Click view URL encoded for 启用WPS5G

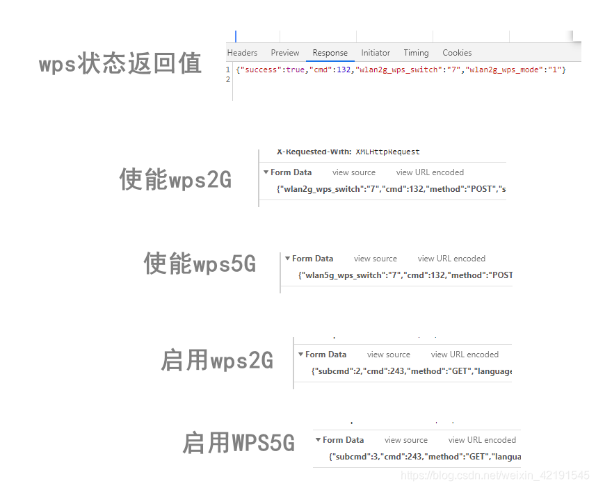(x=482, y=439)
